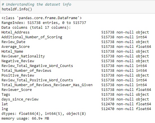Click the hoteldf.info() code line
Screen dimensions: 155x123
[x=17, y=9]
